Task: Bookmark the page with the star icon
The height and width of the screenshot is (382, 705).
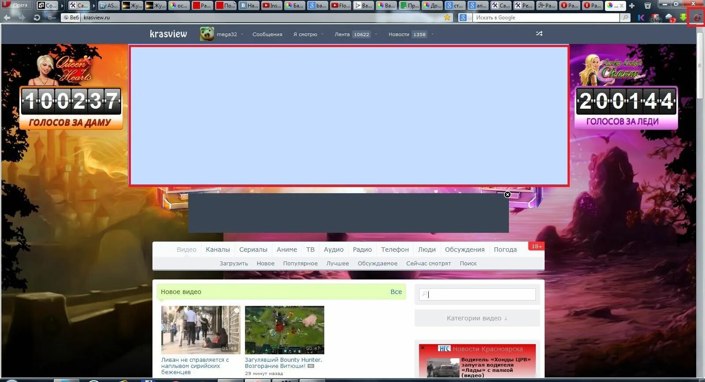Action: pyautogui.click(x=447, y=18)
